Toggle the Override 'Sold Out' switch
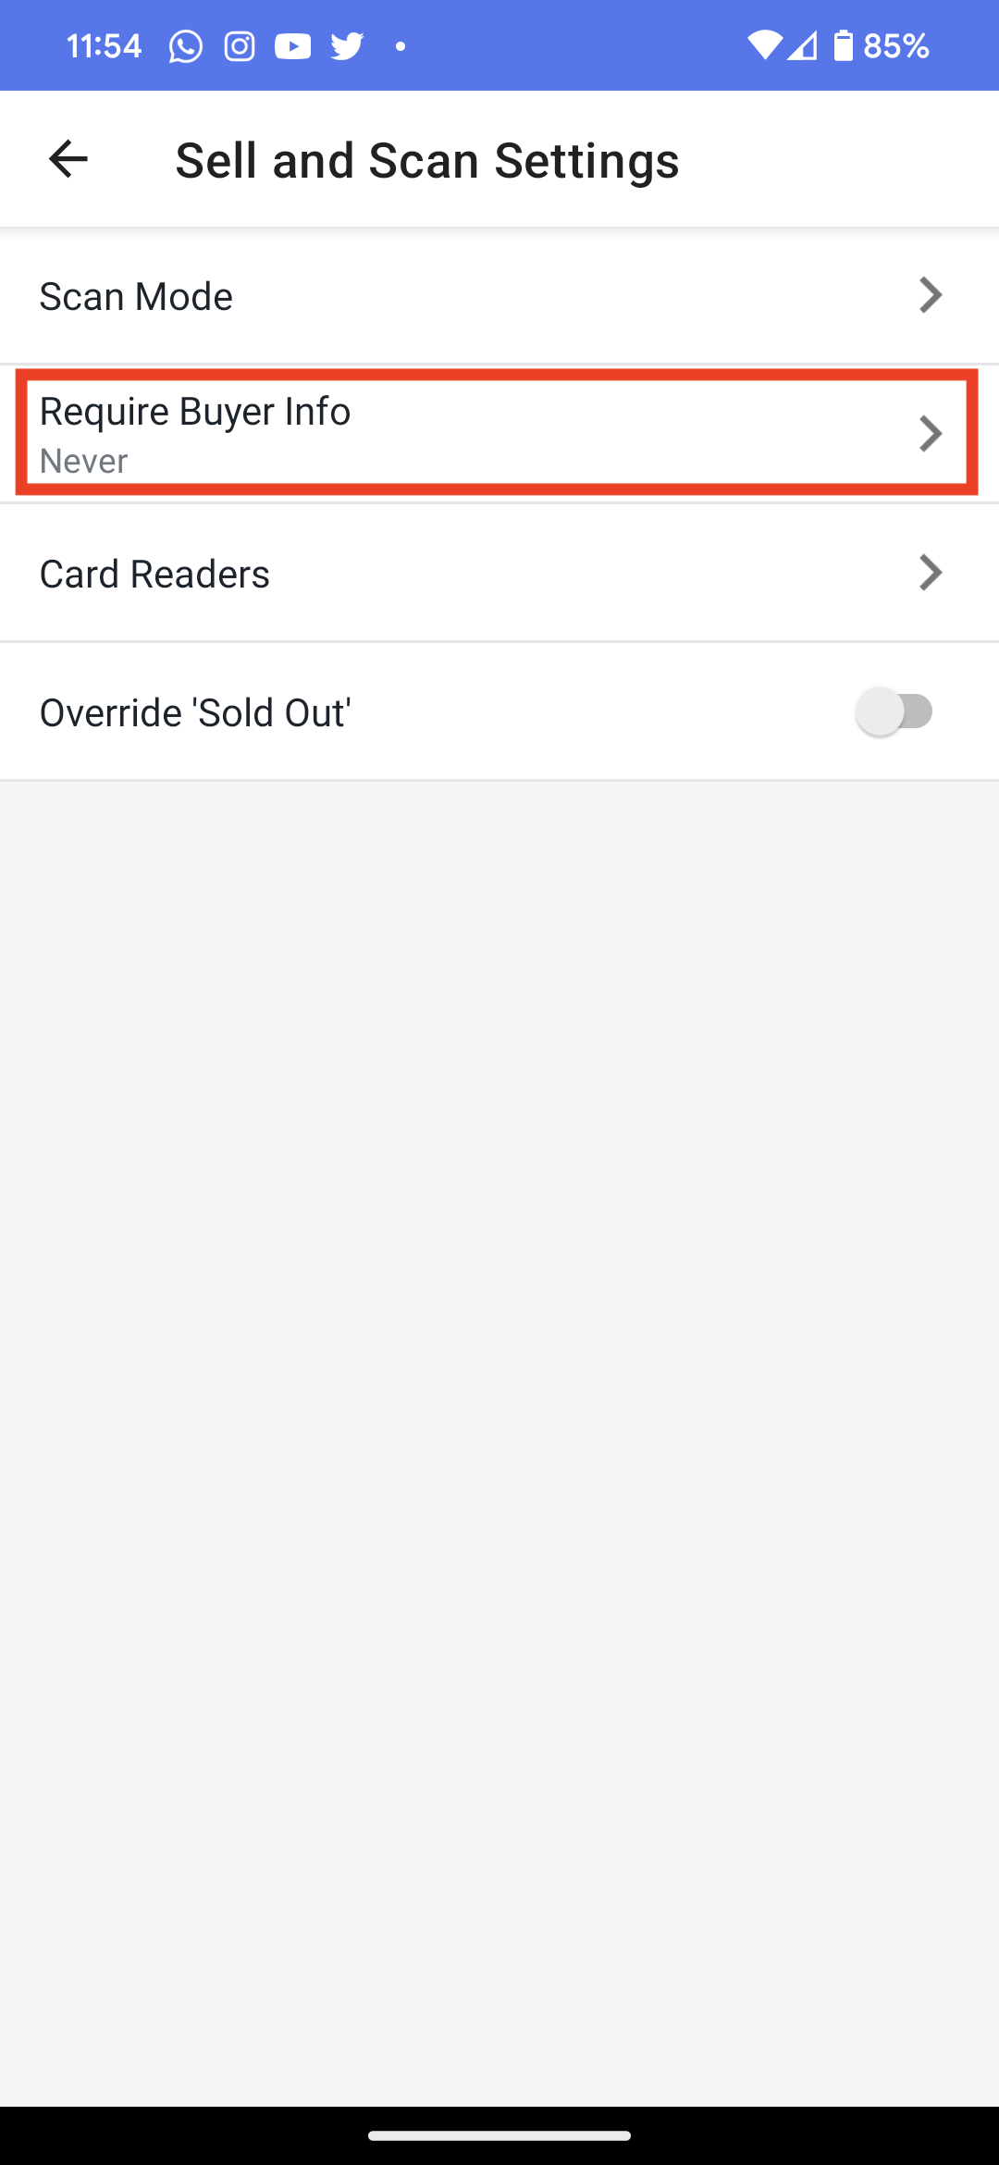999x2165 pixels. (894, 711)
